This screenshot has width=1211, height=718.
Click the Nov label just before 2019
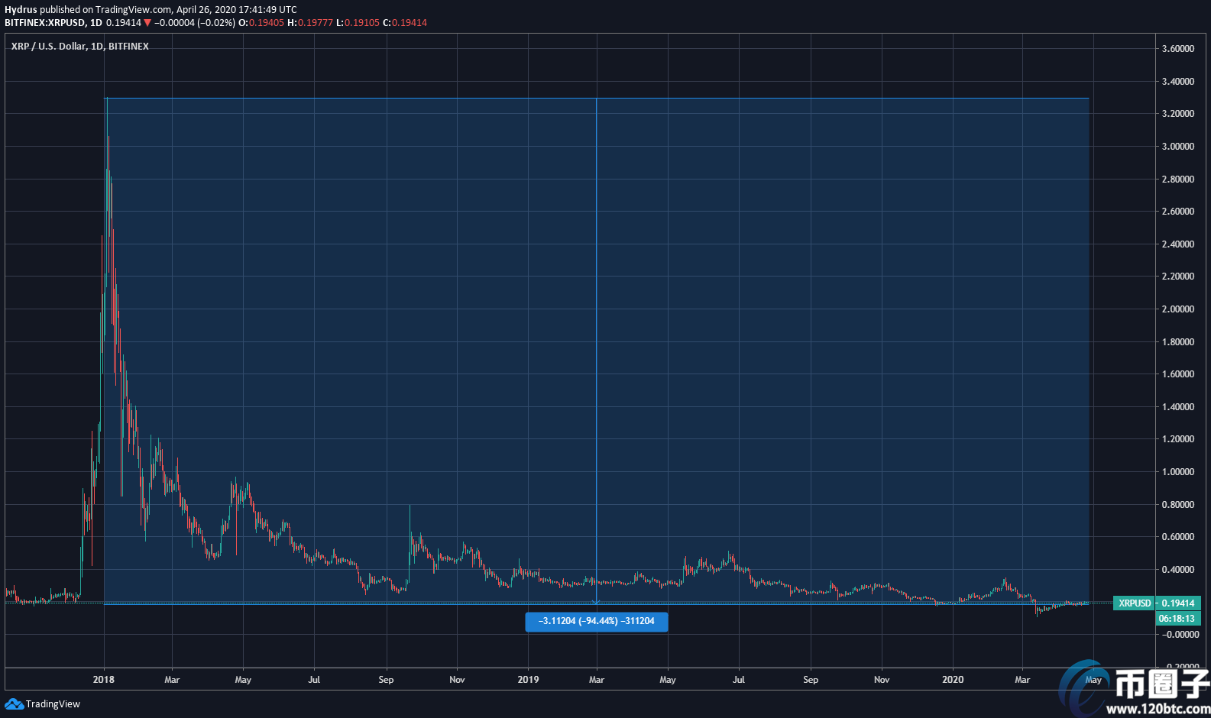pos(457,680)
